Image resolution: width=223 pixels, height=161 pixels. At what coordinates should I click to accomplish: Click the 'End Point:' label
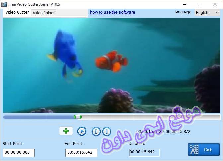(74, 144)
